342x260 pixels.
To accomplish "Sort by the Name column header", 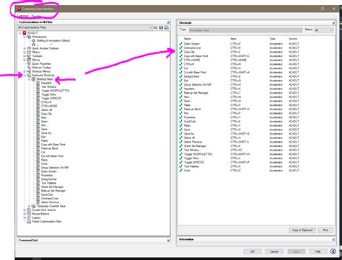I will tap(188, 39).
